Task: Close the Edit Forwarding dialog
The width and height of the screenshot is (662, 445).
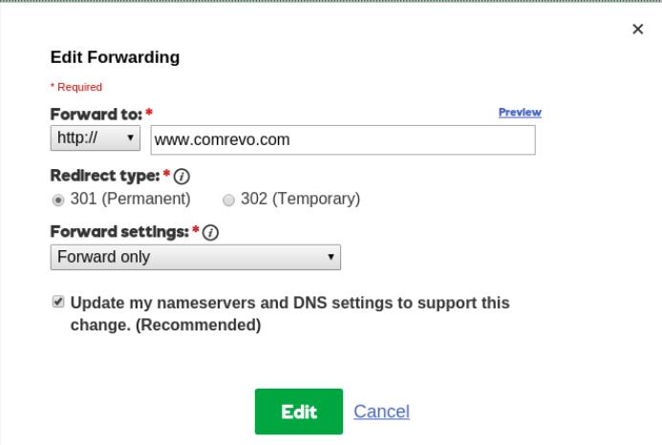Action: [x=638, y=30]
